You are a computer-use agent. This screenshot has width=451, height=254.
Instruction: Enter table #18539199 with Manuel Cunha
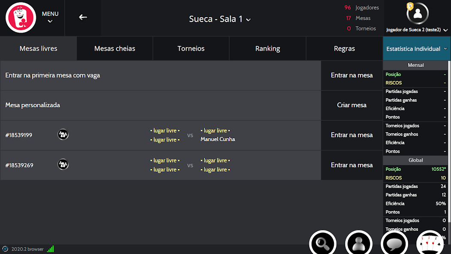(352, 135)
